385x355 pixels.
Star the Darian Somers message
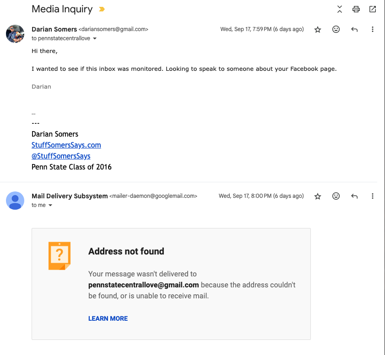[x=318, y=29]
